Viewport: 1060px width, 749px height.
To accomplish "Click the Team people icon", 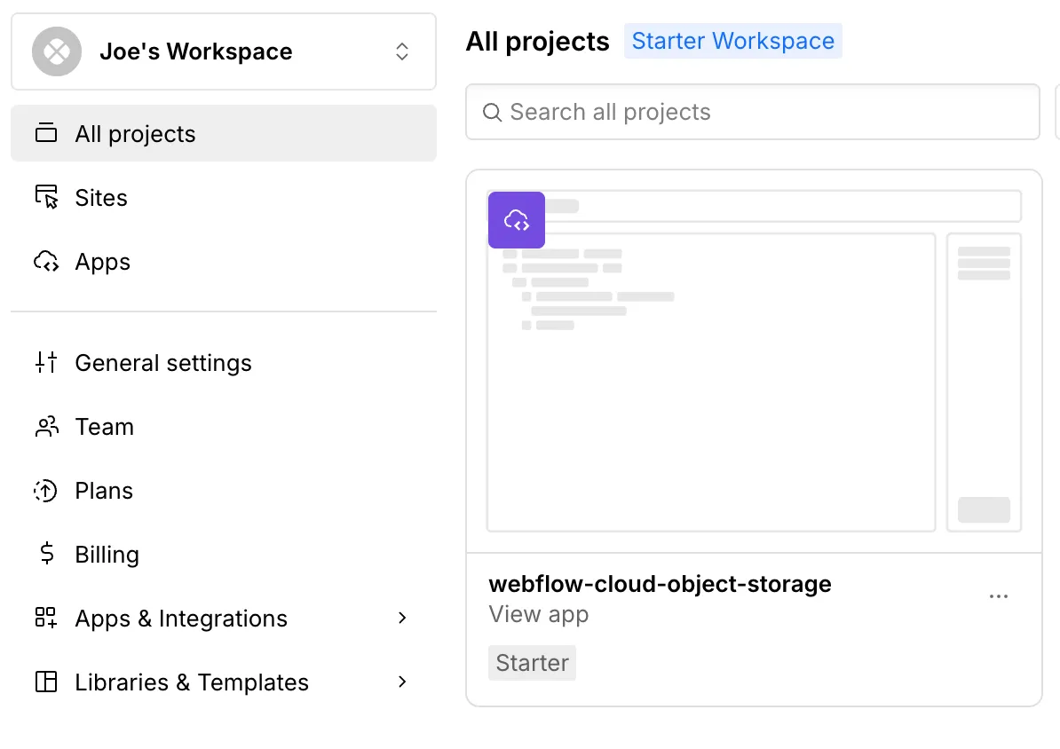I will pos(46,427).
